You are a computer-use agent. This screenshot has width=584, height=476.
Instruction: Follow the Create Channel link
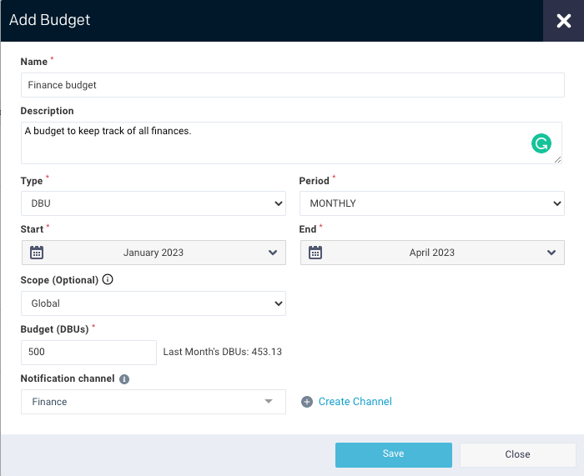click(x=355, y=402)
